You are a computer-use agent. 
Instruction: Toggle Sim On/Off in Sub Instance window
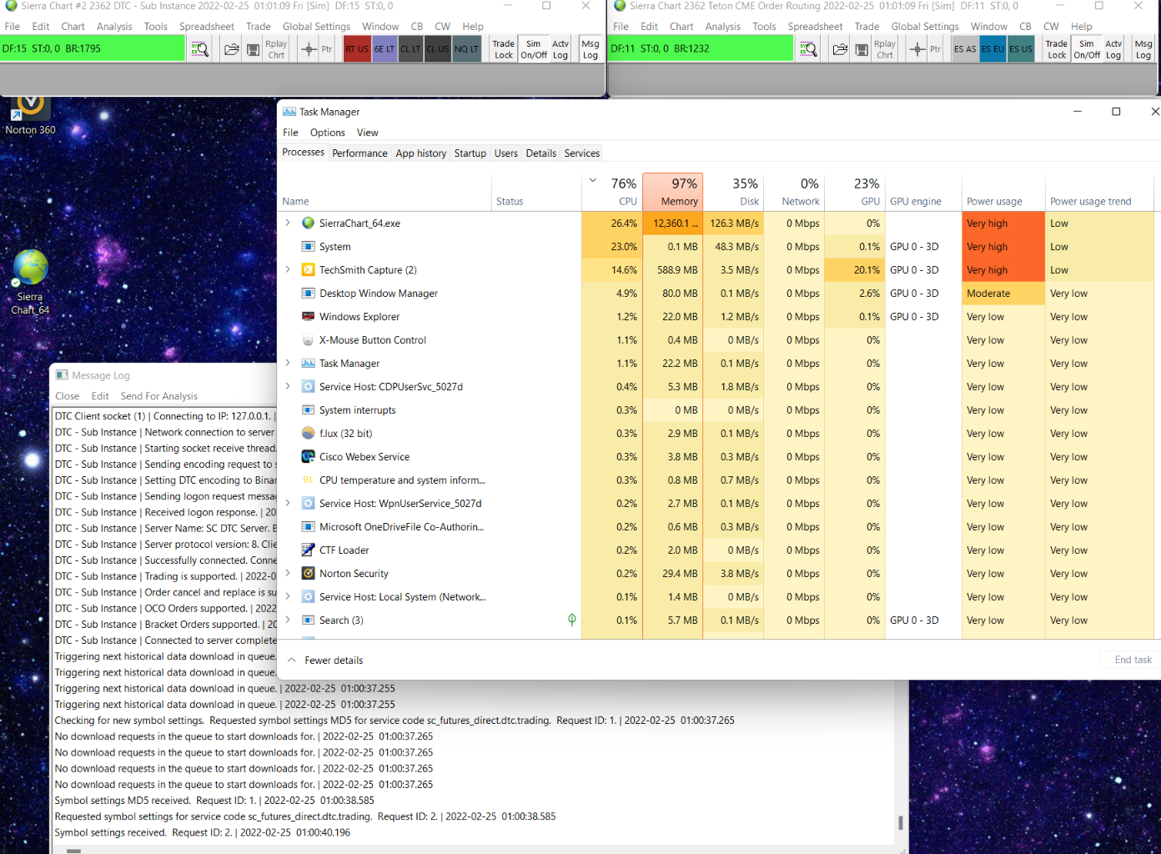point(534,49)
